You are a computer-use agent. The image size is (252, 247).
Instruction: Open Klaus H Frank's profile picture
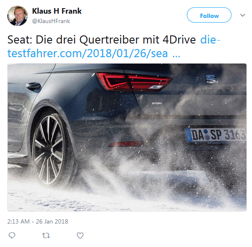(17, 16)
